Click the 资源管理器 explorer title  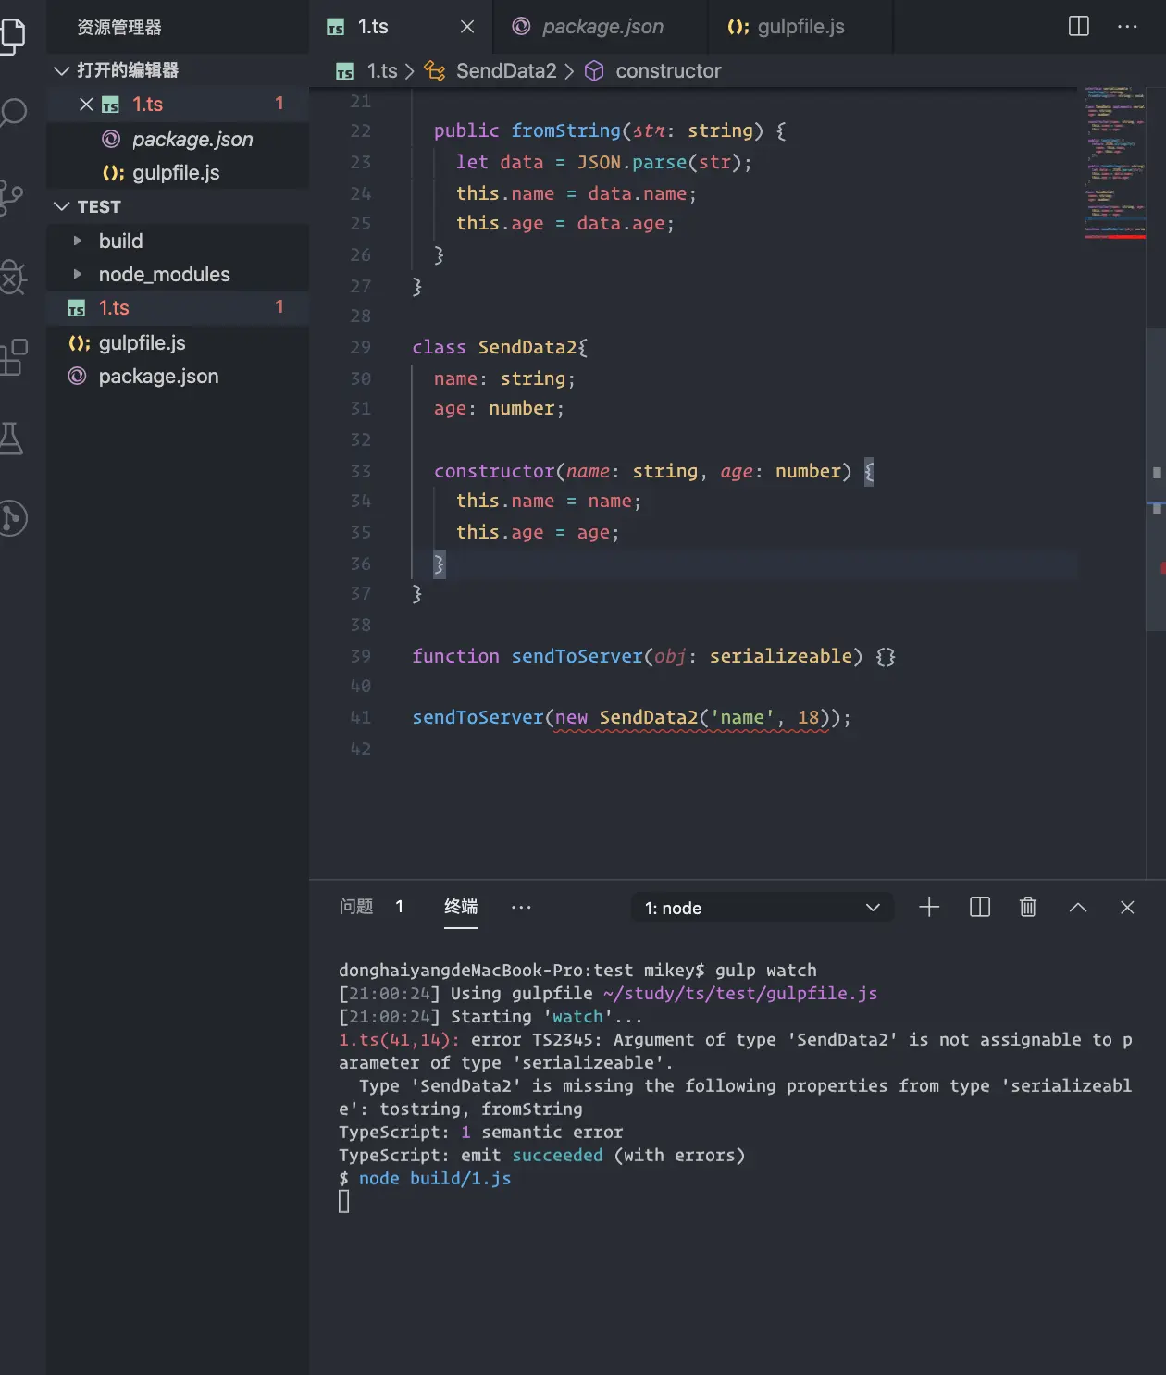point(119,28)
